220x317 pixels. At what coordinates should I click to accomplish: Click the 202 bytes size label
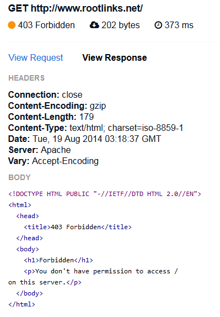coord(121,25)
